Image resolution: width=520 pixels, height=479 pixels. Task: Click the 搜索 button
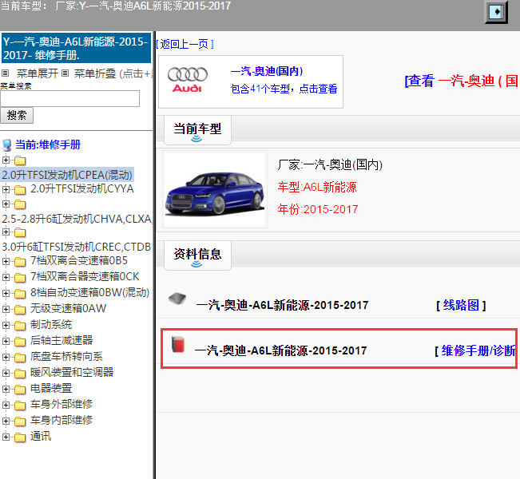[17, 115]
